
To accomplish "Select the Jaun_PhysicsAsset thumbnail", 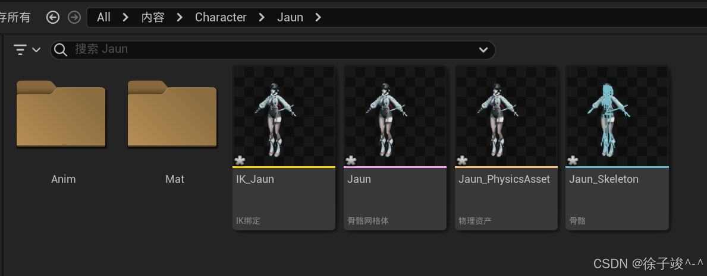I will pos(506,116).
